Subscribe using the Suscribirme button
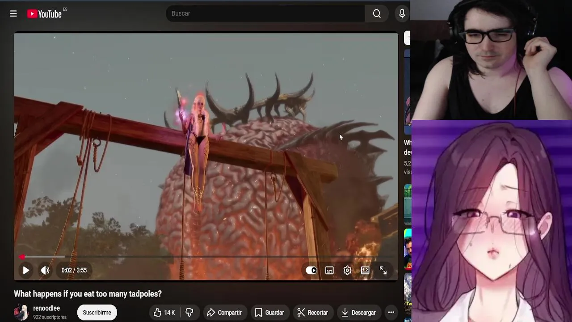 point(97,313)
